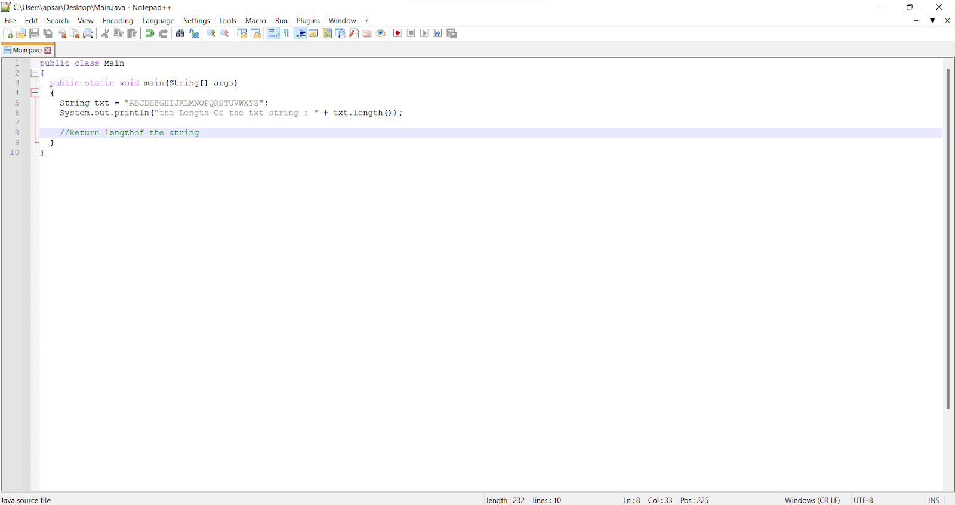Image resolution: width=955 pixels, height=505 pixels.
Task: Click the Playback macro icon
Action: tap(424, 33)
